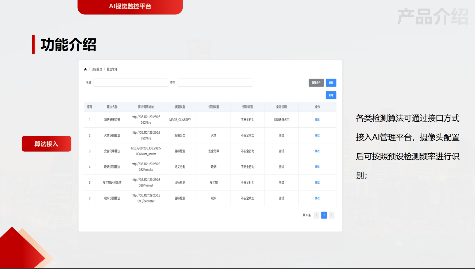The image size is (475, 269).
Task: Click the home icon in breadcrumb
Action: point(85,69)
